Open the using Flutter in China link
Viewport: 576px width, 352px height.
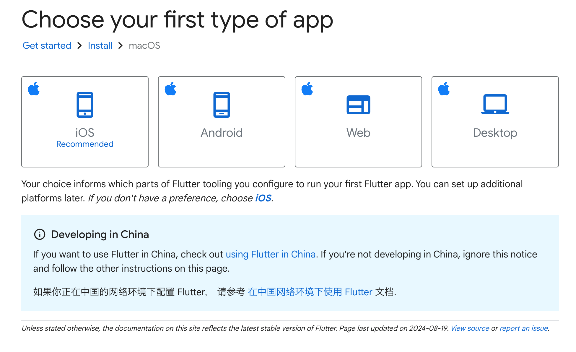[271, 254]
